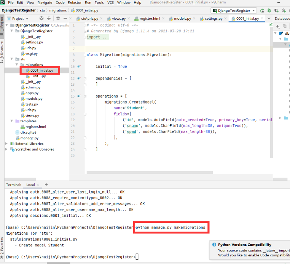The image size is (290, 264).
Task: Open manage.py in the project tree
Action: tap(29, 138)
